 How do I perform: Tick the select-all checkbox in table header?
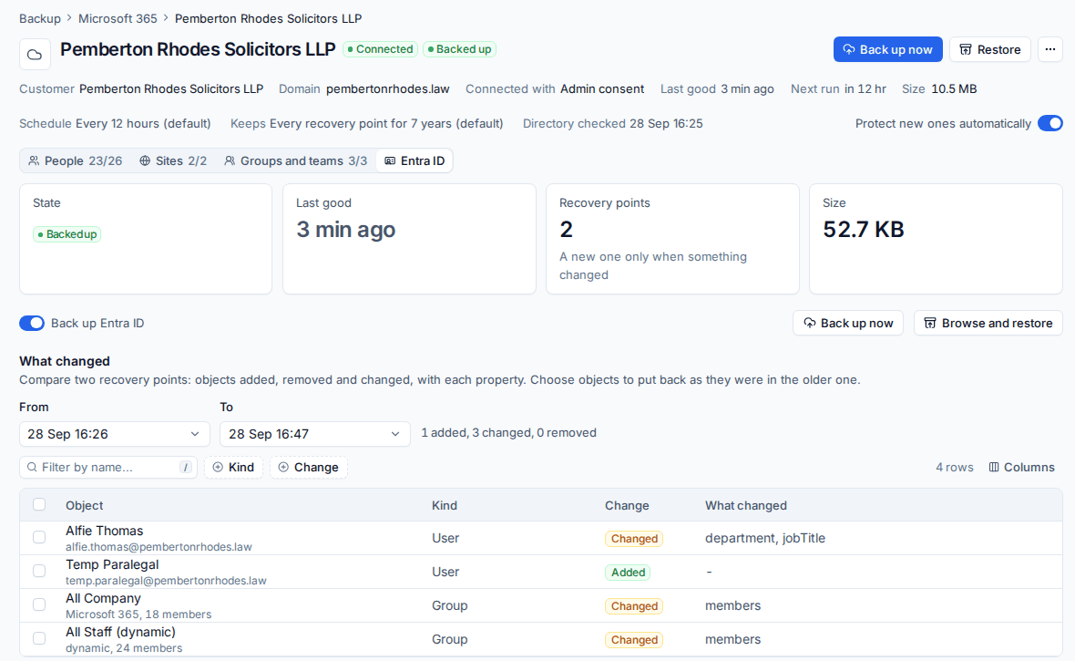pyautogui.click(x=39, y=504)
